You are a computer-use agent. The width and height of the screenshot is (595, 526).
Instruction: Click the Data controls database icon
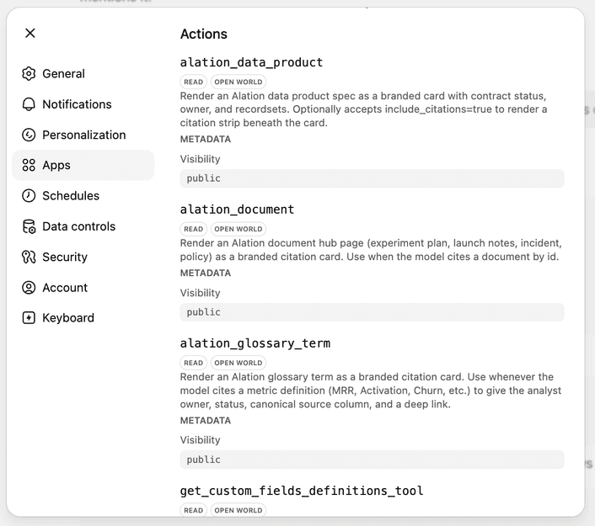click(29, 226)
